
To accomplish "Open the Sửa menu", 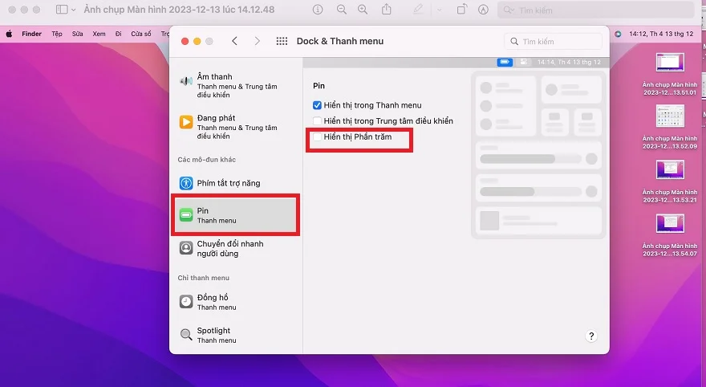I will click(x=78, y=34).
